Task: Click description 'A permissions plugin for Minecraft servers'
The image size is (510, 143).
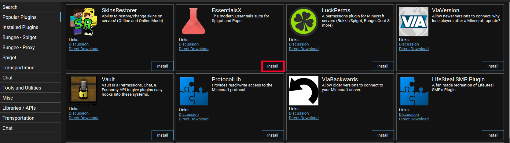Action: tap(356, 20)
